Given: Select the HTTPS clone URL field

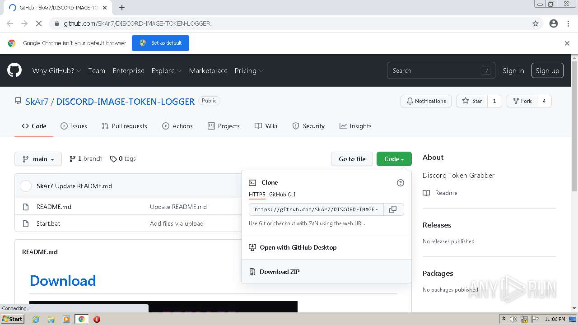Looking at the screenshot, I should click(x=316, y=209).
